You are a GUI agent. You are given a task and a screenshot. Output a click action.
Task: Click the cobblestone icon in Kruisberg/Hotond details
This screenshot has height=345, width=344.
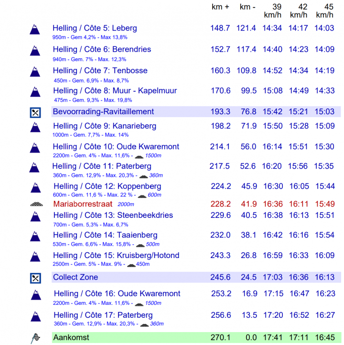131,265
